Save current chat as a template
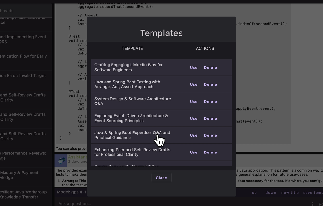This screenshot has height=206, width=323. tap(312, 192)
